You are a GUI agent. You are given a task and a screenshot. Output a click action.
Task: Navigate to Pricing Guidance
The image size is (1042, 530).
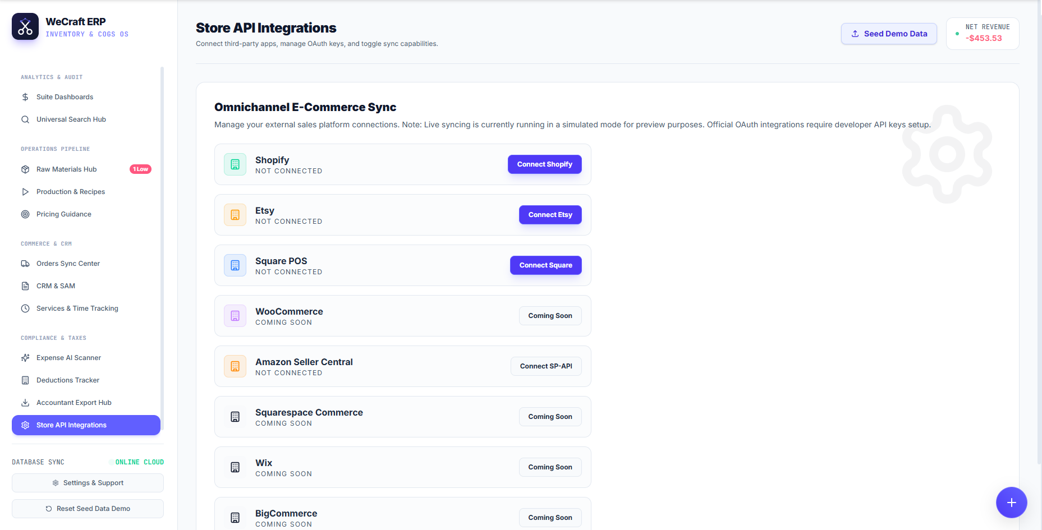[x=86, y=214]
